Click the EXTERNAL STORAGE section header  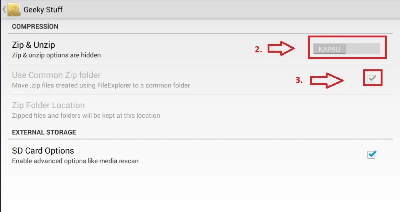44,132
